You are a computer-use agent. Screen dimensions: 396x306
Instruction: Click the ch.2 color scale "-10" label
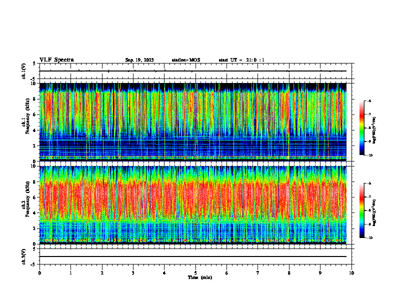[370, 238]
